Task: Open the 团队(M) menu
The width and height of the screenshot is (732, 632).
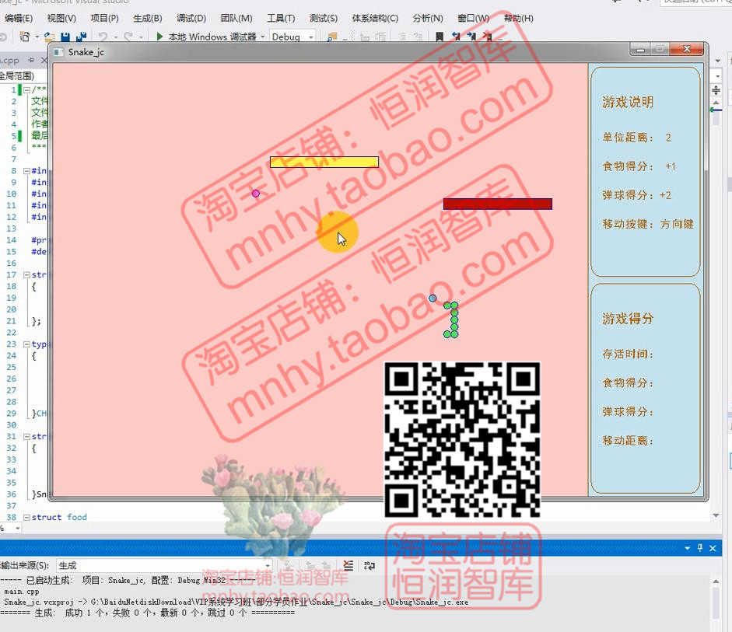Action: pyautogui.click(x=236, y=18)
